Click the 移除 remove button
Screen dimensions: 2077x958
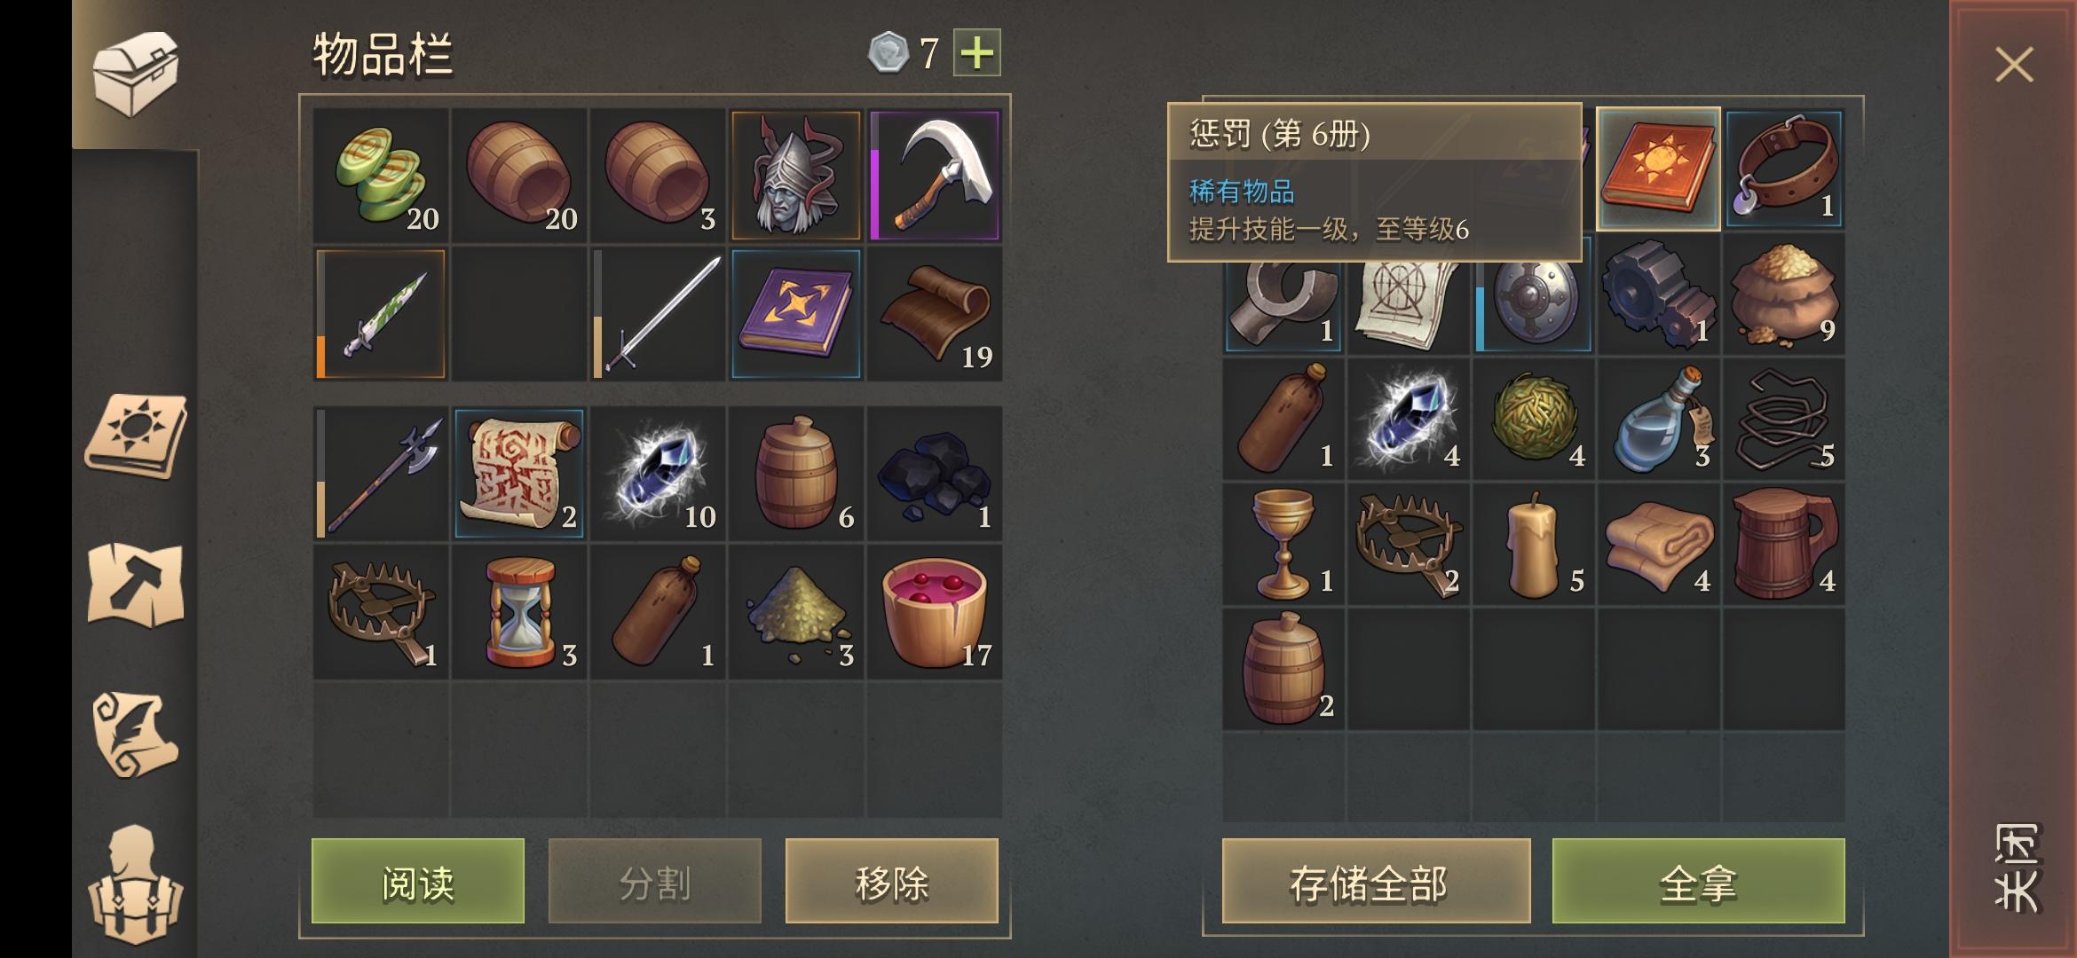(x=892, y=881)
